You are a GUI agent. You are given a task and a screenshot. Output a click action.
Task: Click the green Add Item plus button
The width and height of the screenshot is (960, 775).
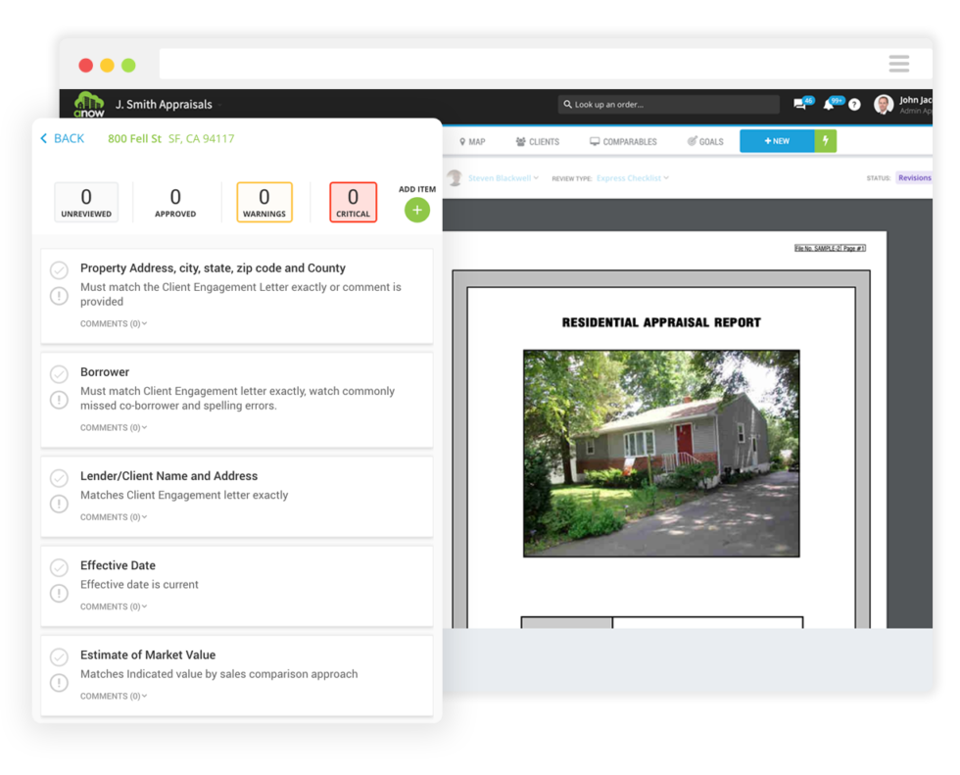417,210
